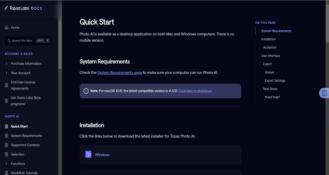This screenshot has width=329, height=175.
Task: Jump to Installation in page outline
Action: (268, 39)
